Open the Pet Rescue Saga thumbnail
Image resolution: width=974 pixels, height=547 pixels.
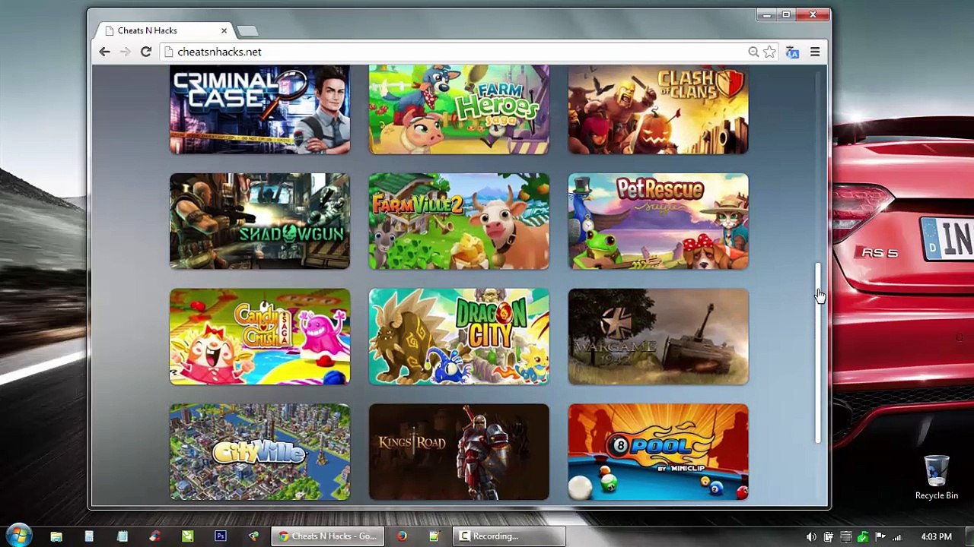click(658, 221)
